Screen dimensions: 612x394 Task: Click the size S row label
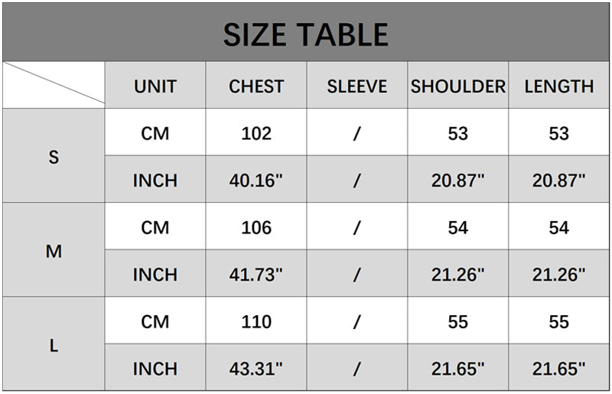click(54, 158)
